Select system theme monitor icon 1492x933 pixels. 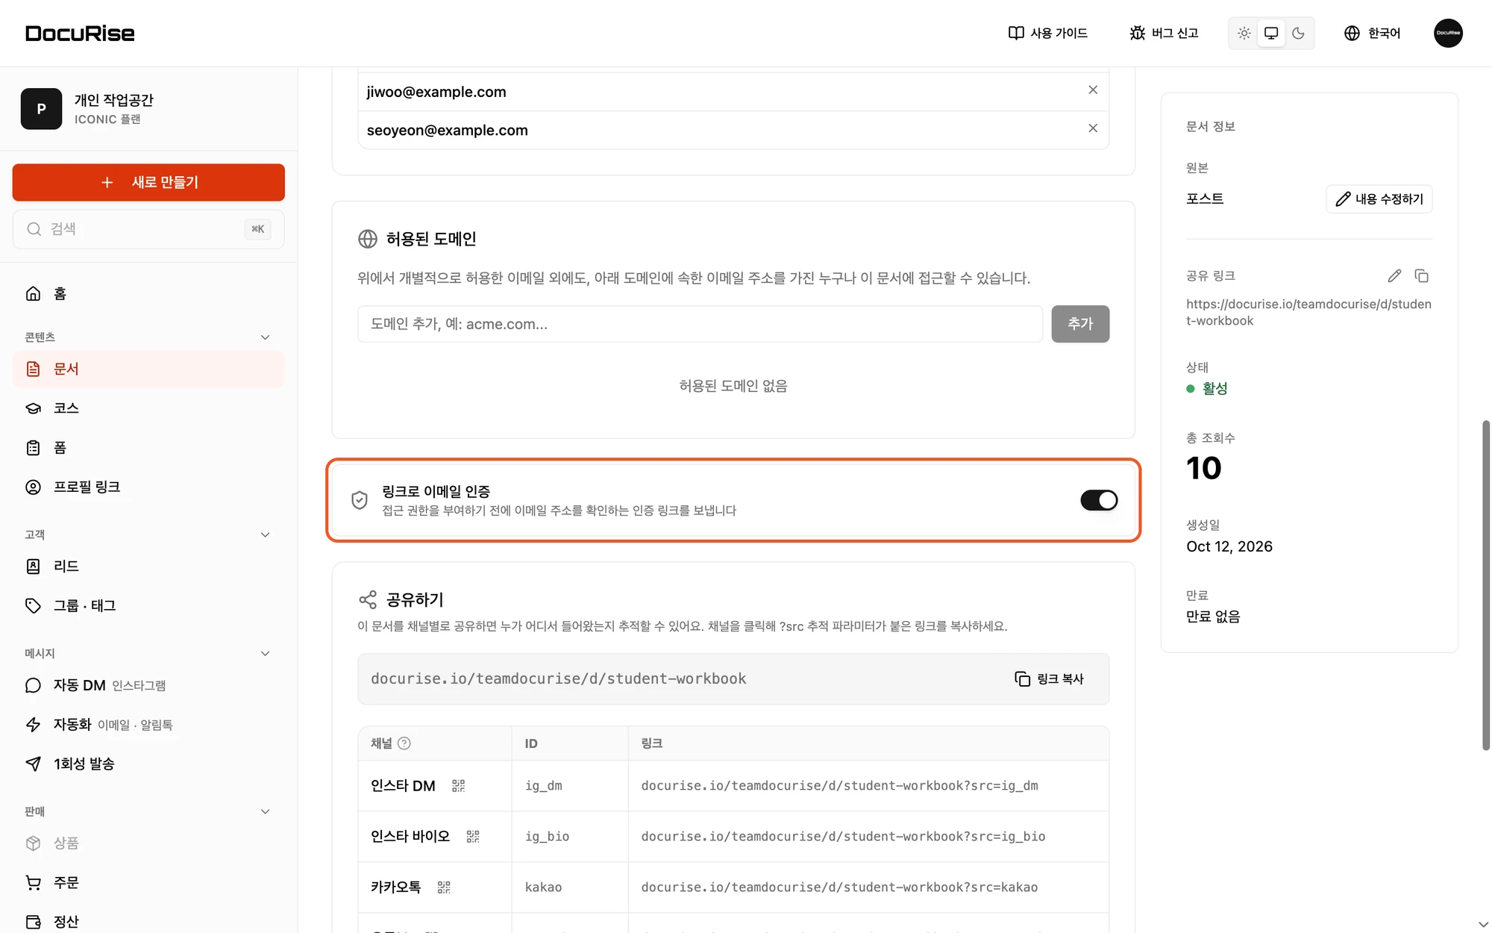click(x=1271, y=33)
